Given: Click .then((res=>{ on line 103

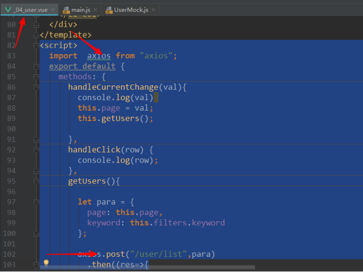Looking at the screenshot, I should [x=118, y=265].
